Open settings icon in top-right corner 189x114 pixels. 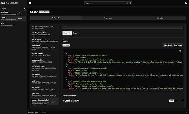pos(185,3)
